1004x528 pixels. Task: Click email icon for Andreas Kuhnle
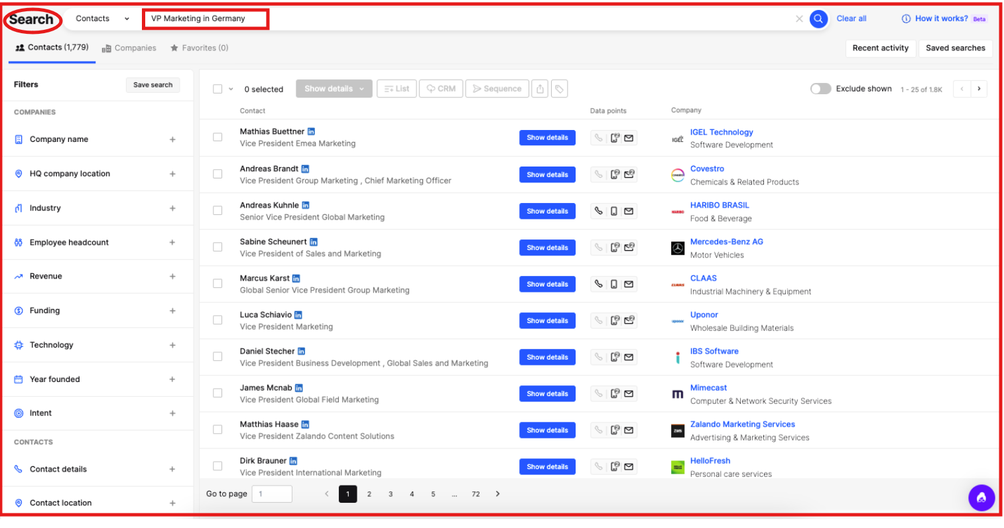[629, 211]
